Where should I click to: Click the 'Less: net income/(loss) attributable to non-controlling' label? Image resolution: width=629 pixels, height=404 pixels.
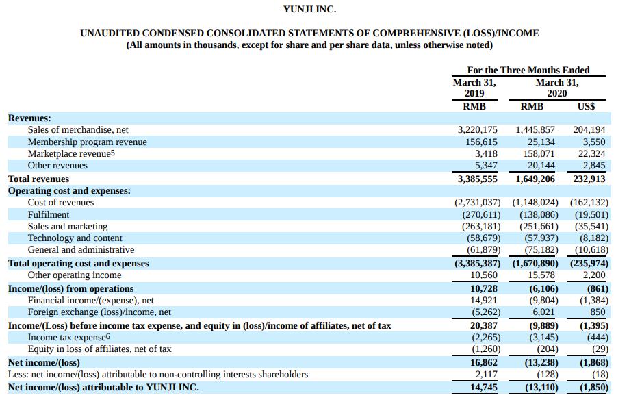(158, 375)
